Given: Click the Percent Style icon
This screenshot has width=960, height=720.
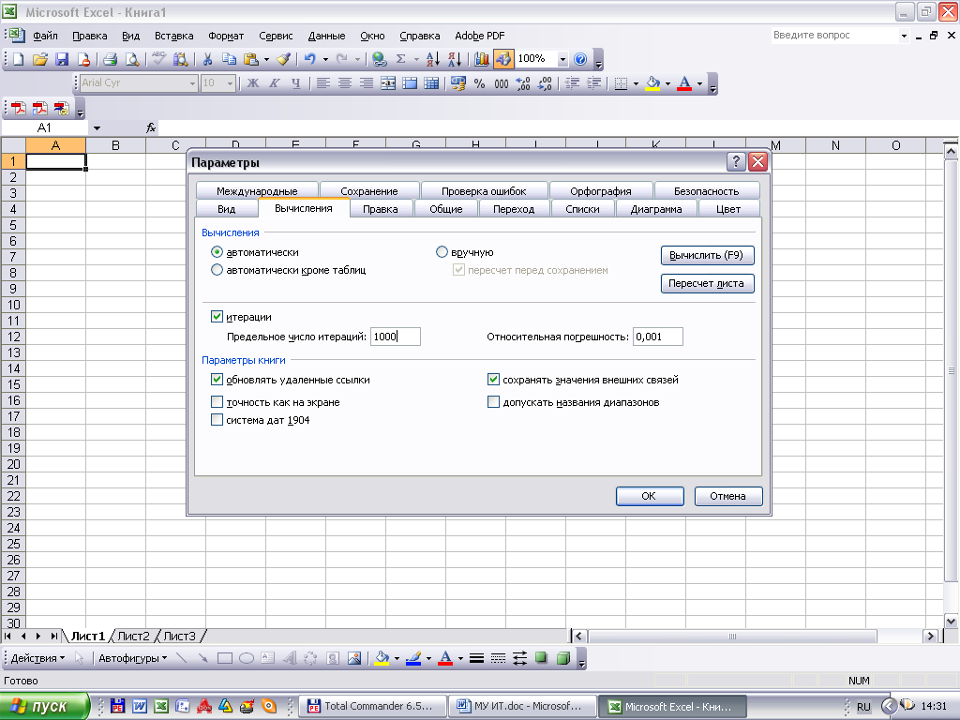Looking at the screenshot, I should (x=479, y=83).
